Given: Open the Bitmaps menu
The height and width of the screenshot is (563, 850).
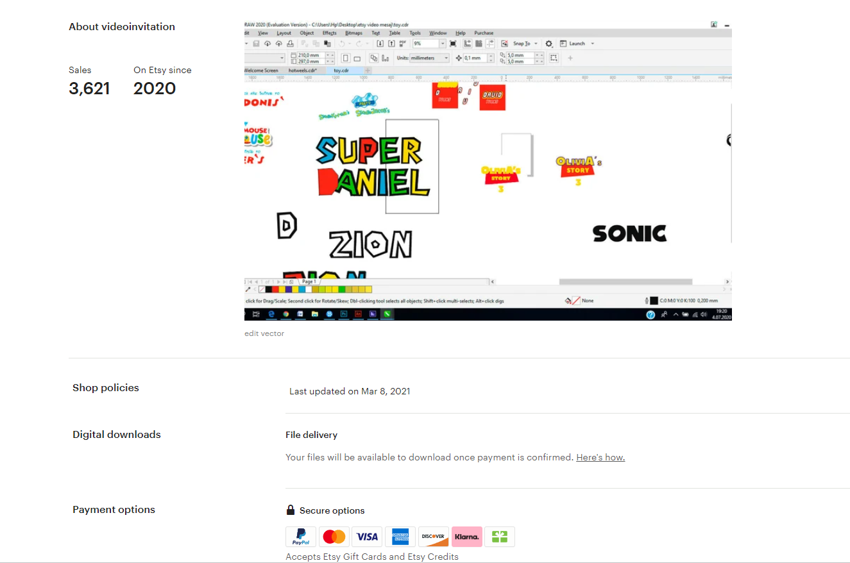Looking at the screenshot, I should [353, 33].
